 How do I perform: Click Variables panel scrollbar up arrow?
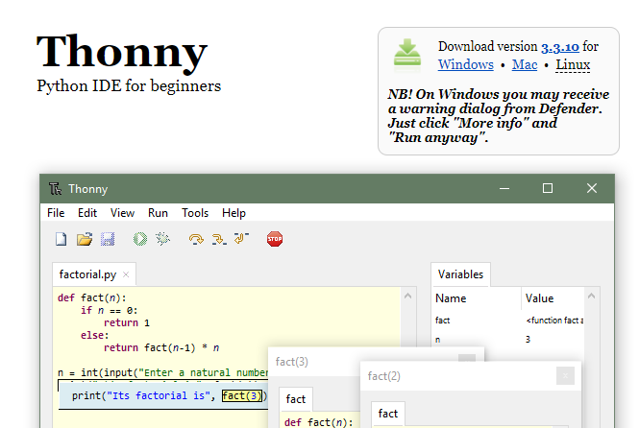[x=591, y=297]
